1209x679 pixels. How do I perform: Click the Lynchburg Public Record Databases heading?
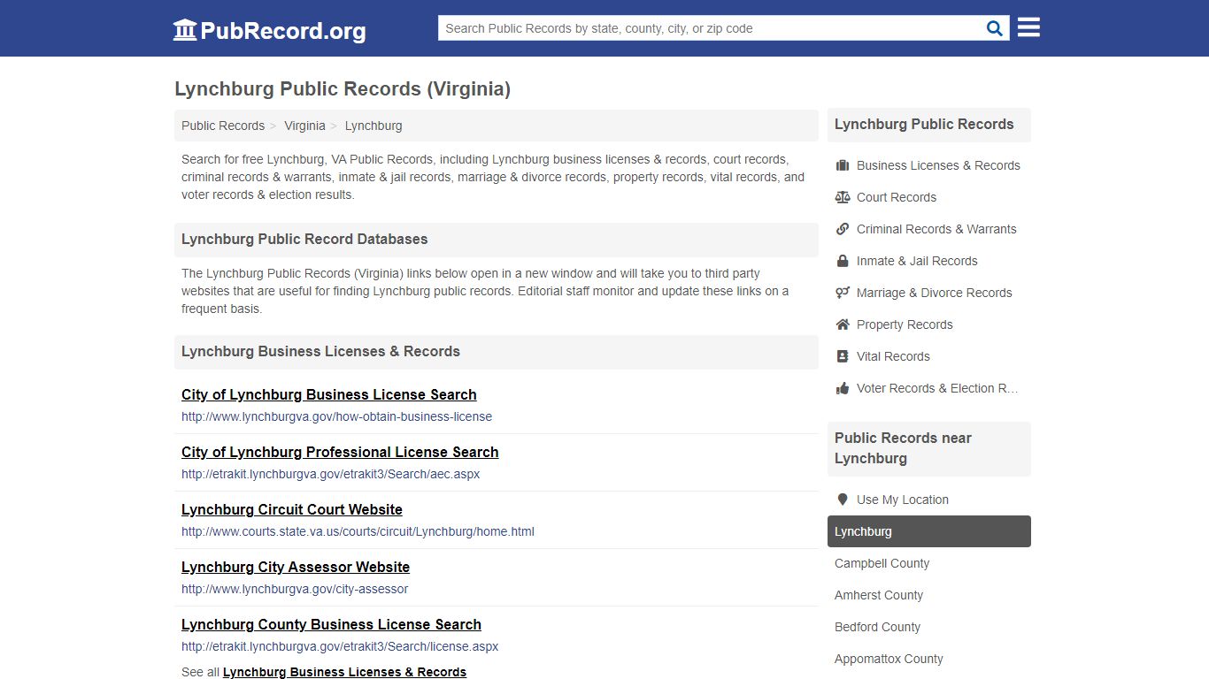[x=304, y=239]
